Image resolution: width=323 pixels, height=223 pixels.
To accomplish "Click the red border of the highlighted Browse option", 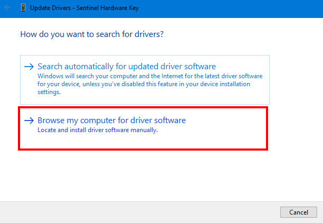I will click(x=143, y=107).
